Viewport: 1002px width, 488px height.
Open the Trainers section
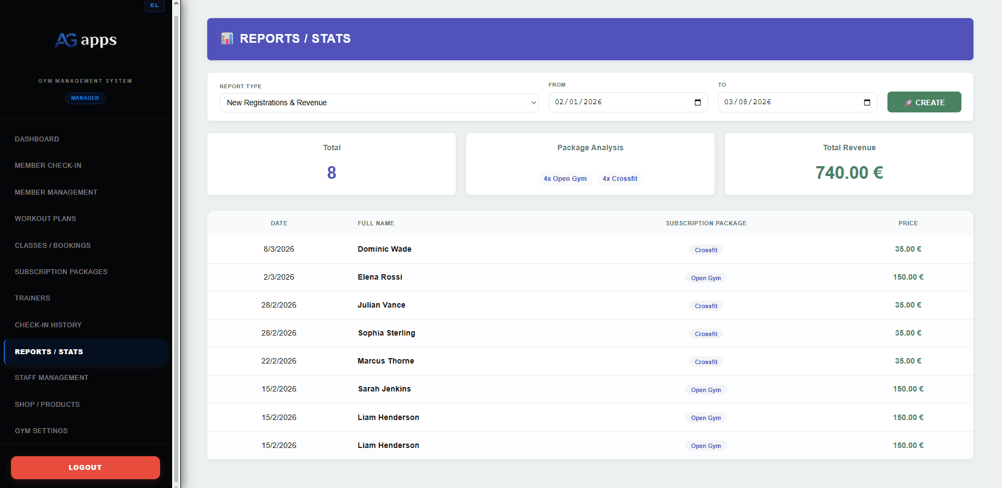point(32,298)
